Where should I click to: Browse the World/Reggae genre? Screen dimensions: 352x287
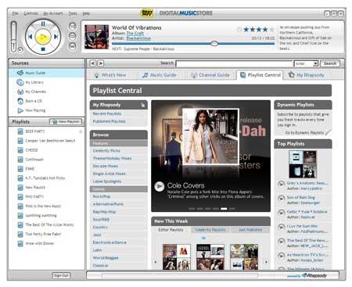(106, 258)
